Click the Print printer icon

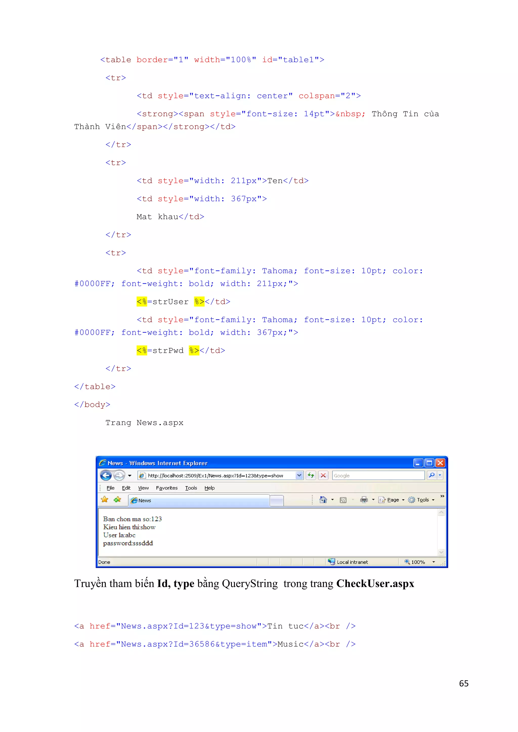coord(364,500)
